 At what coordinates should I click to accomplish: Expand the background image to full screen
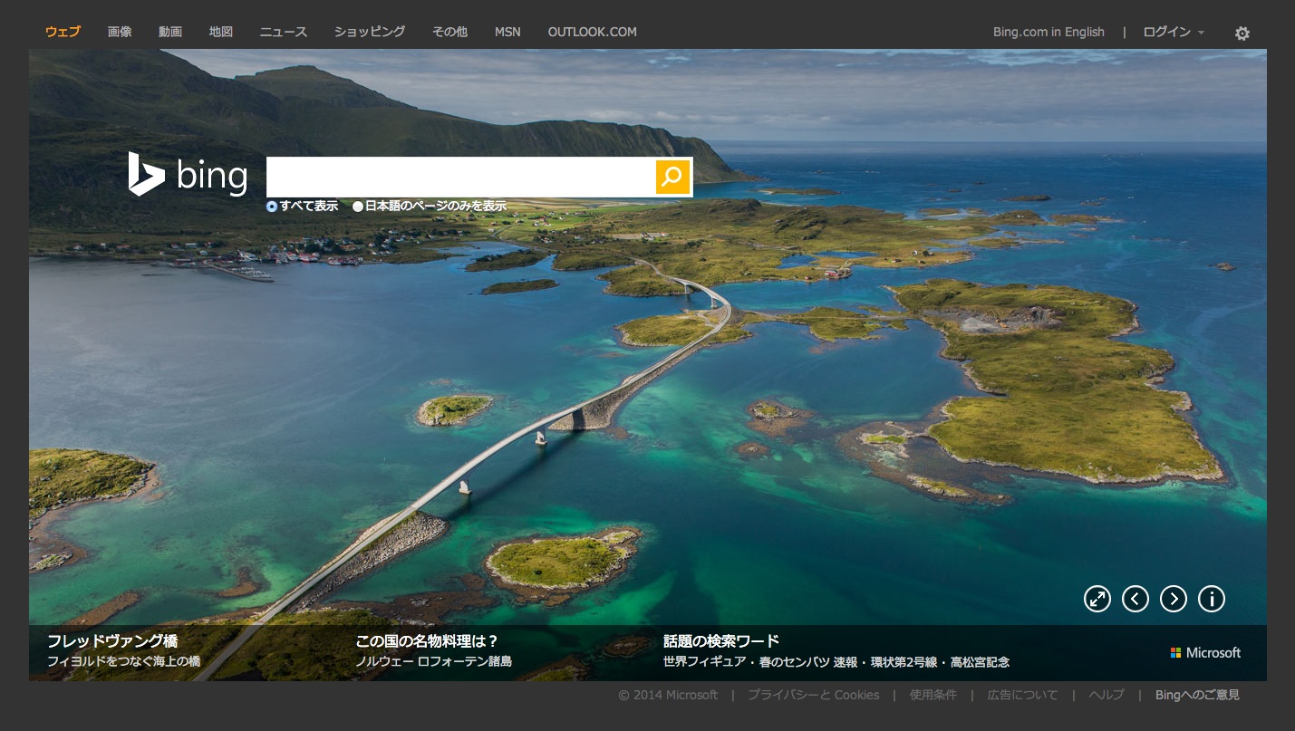pos(1097,599)
